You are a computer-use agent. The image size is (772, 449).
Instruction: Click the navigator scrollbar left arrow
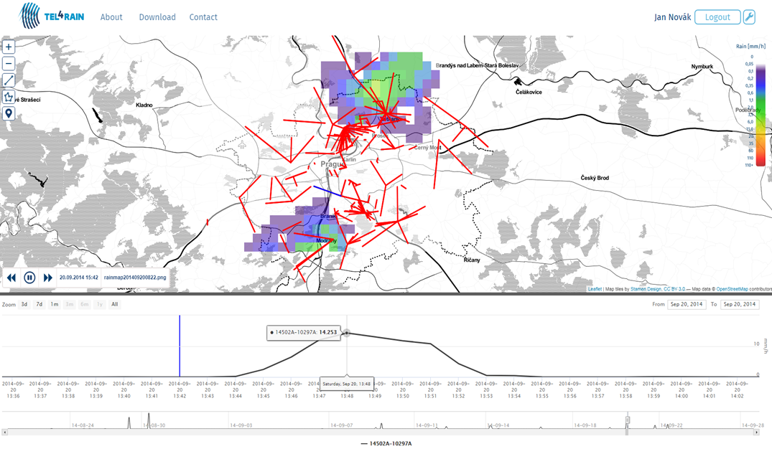pyautogui.click(x=5, y=433)
